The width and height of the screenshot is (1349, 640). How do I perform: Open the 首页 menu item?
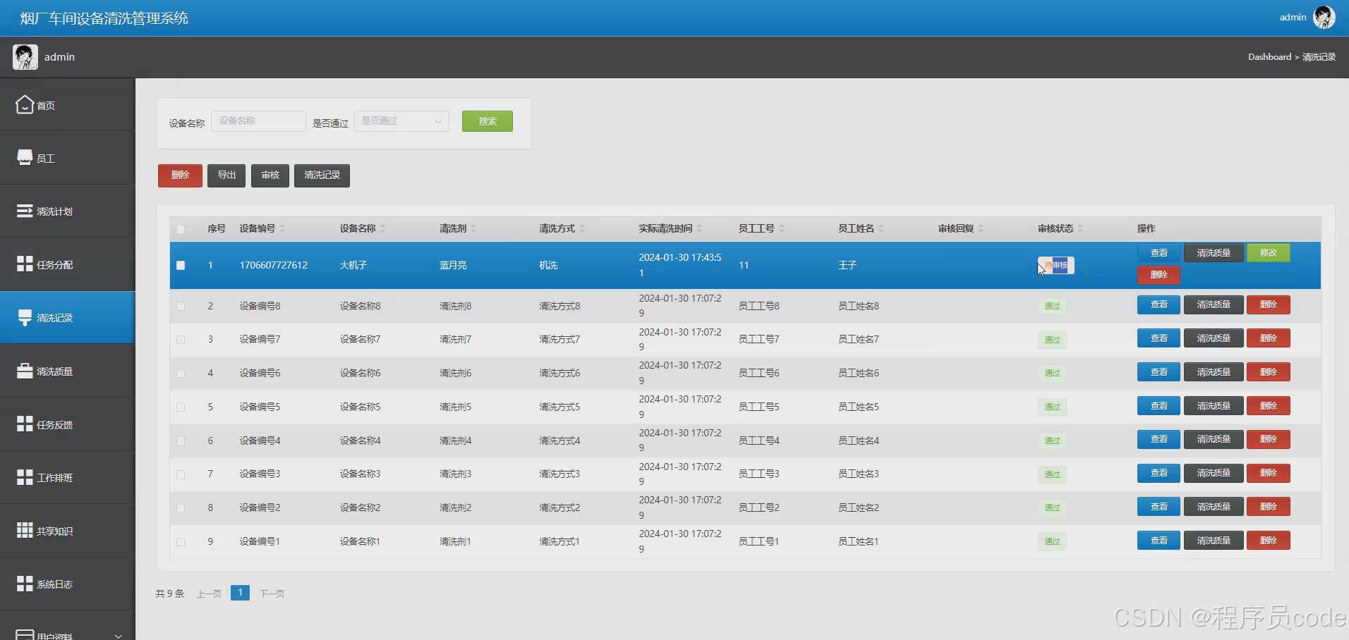[67, 104]
